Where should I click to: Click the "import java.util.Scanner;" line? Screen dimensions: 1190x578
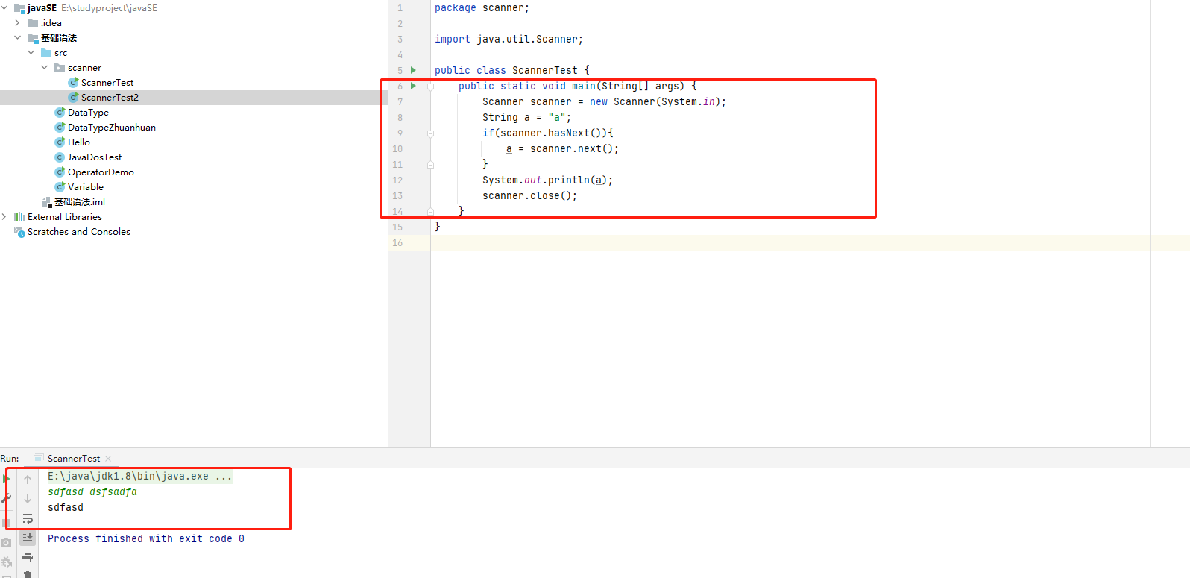tap(509, 40)
